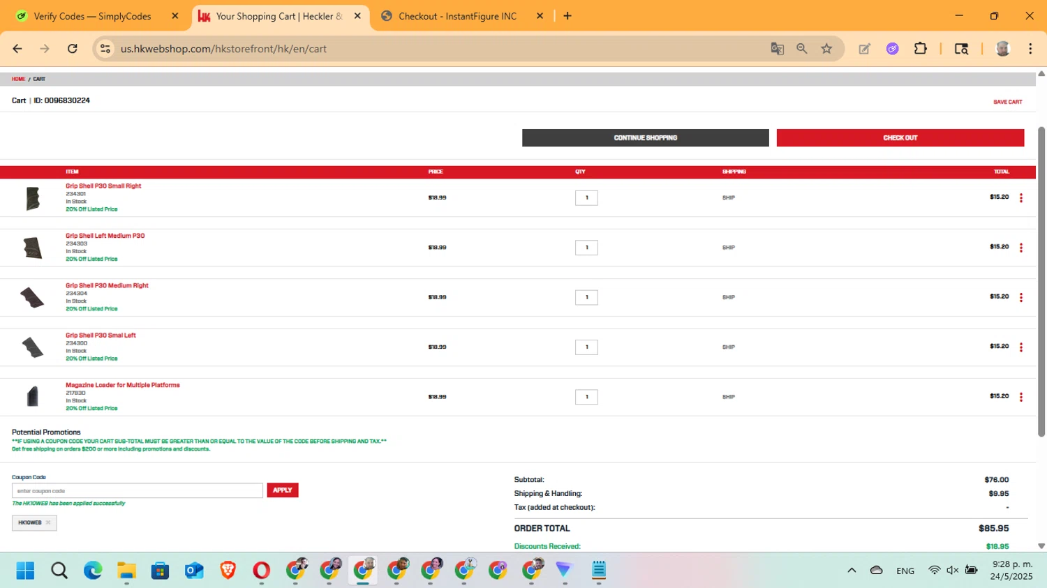The image size is (1047, 588).
Task: Edit quantity for Grip Shell P30 Medium Right
Action: point(586,297)
